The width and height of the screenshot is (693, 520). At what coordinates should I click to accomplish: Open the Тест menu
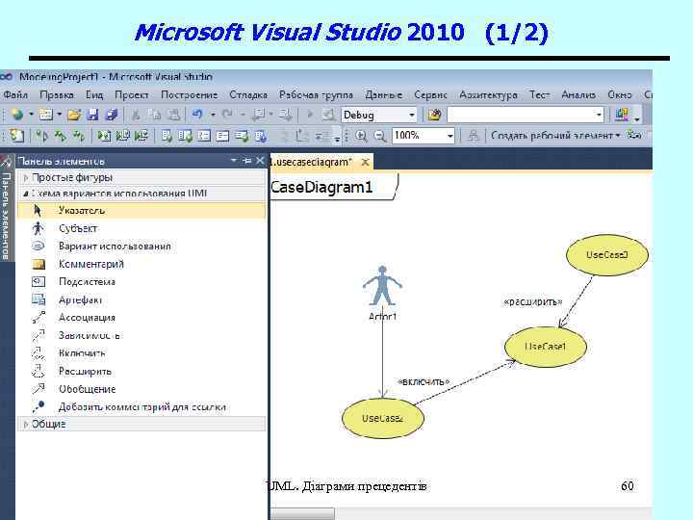(x=540, y=95)
